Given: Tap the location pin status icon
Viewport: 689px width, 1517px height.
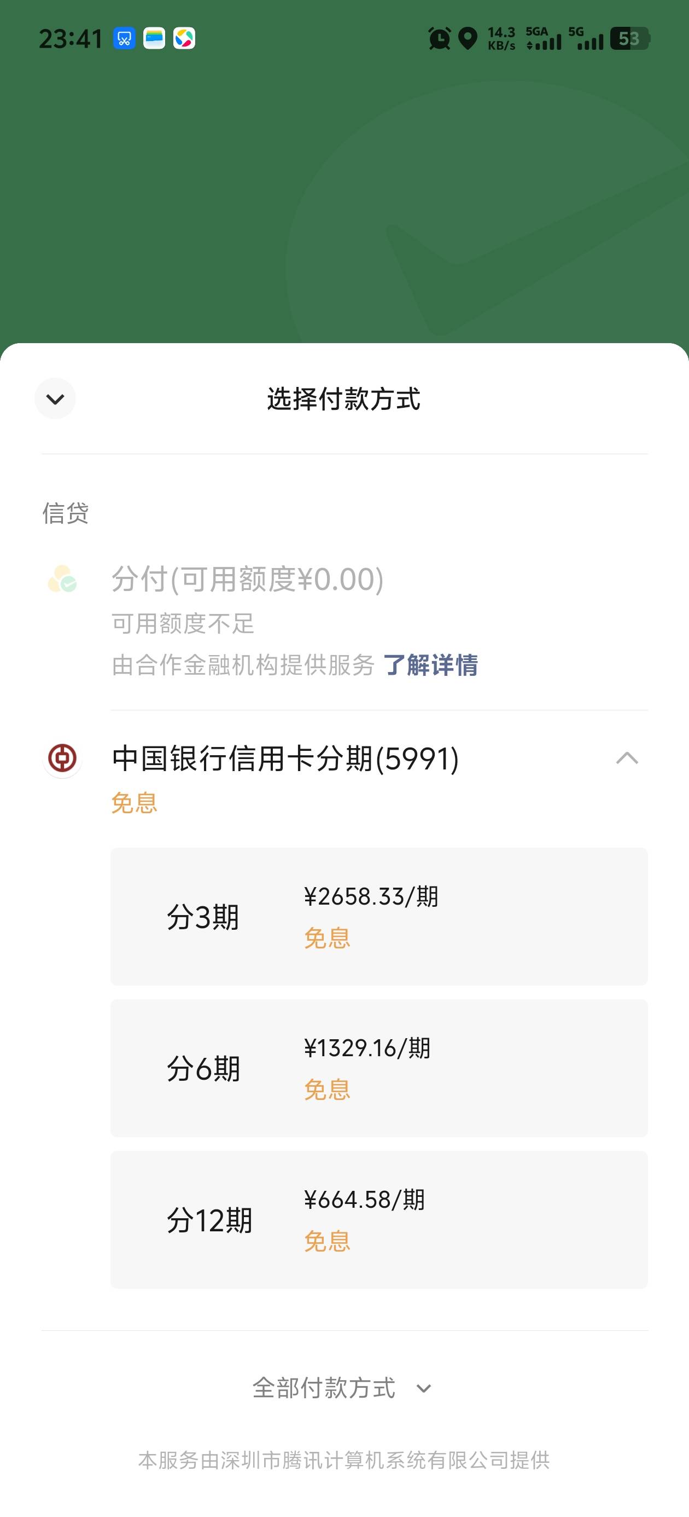Looking at the screenshot, I should point(468,39).
